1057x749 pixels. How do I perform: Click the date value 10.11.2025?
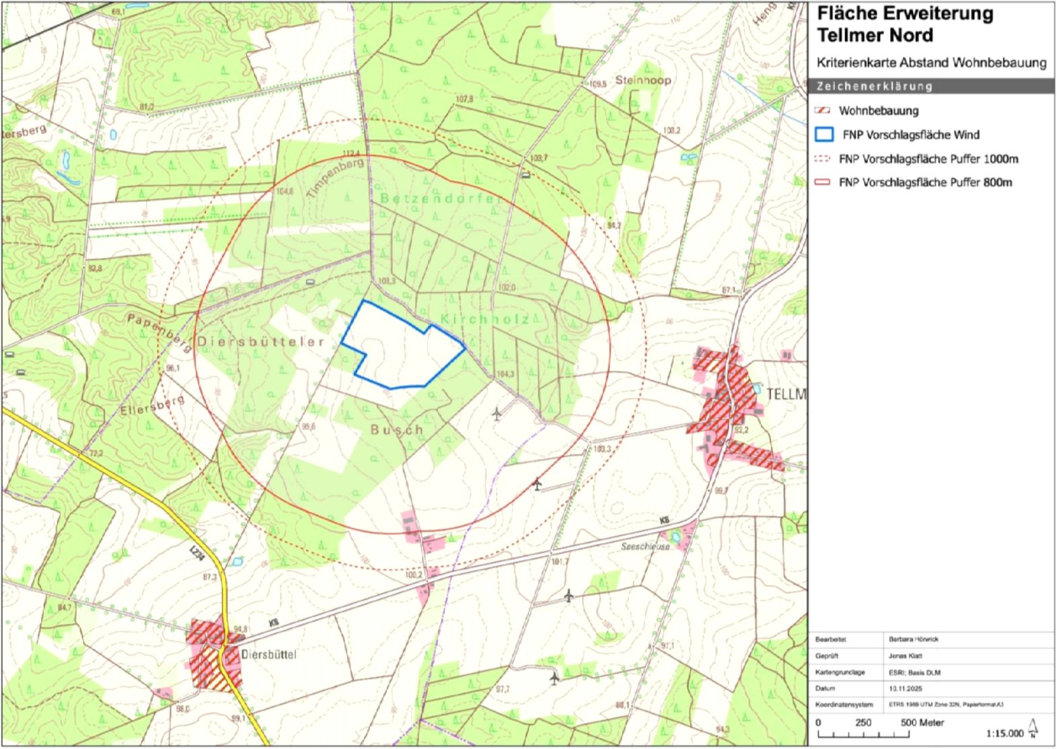point(902,688)
